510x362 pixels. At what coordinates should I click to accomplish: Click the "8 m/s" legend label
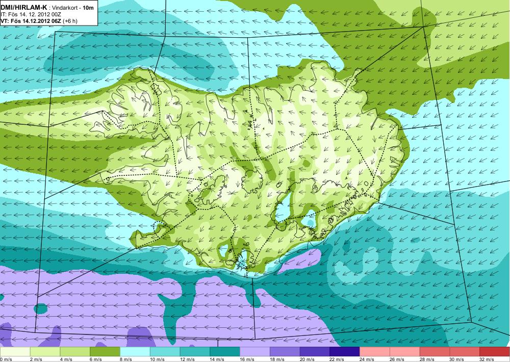point(126,359)
